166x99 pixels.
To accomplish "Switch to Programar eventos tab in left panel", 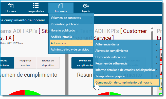I will click(25, 63).
